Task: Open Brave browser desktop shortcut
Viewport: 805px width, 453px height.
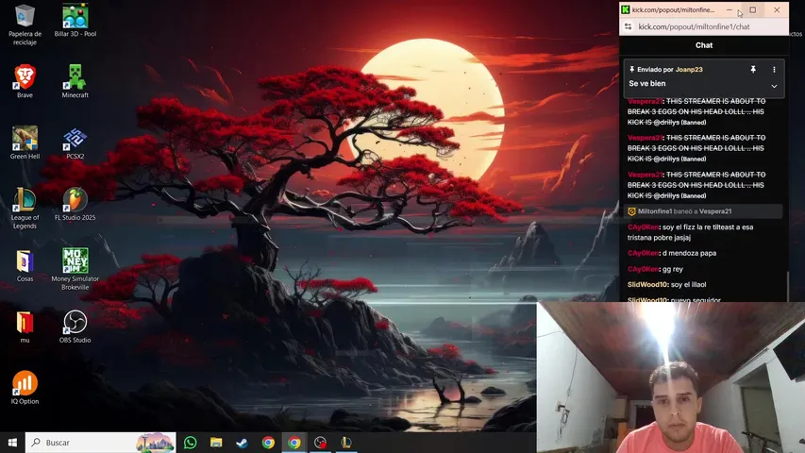Action: pyautogui.click(x=25, y=81)
